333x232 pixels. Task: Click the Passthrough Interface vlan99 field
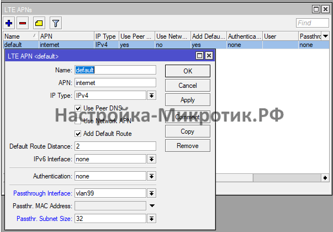click(x=110, y=193)
